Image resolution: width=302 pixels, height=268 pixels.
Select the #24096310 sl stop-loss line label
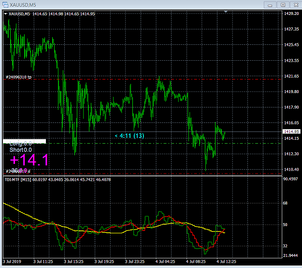click(x=18, y=171)
